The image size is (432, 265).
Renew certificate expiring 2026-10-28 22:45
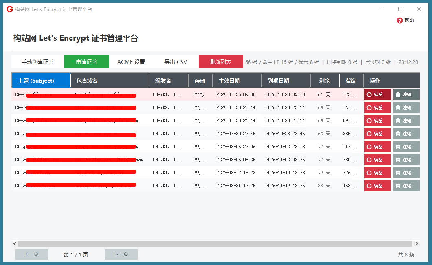377,134
